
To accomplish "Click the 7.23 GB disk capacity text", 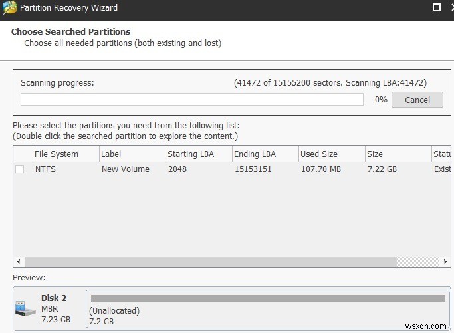I will click(x=56, y=320).
